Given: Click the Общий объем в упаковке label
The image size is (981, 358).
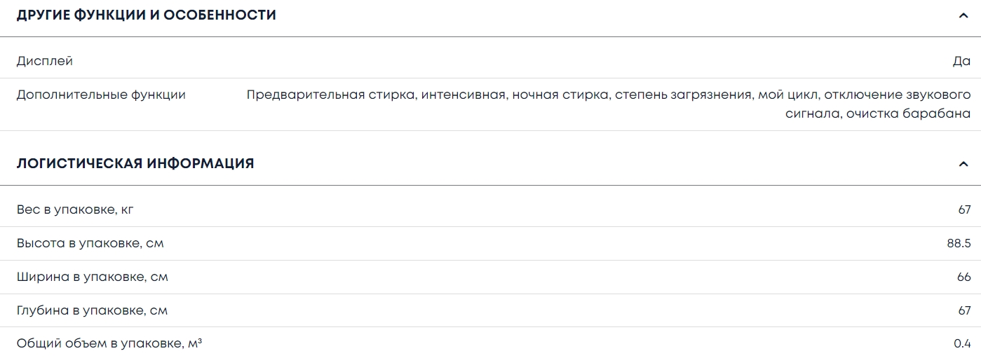Looking at the screenshot, I should (x=109, y=343).
